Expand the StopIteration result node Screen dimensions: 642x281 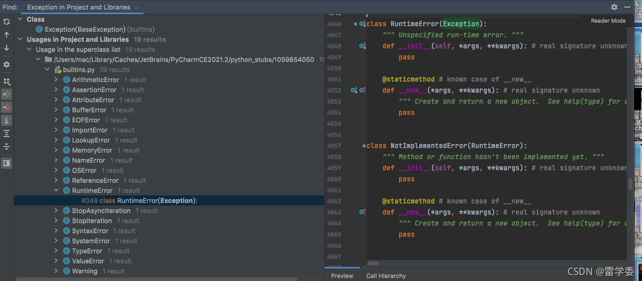(56, 221)
